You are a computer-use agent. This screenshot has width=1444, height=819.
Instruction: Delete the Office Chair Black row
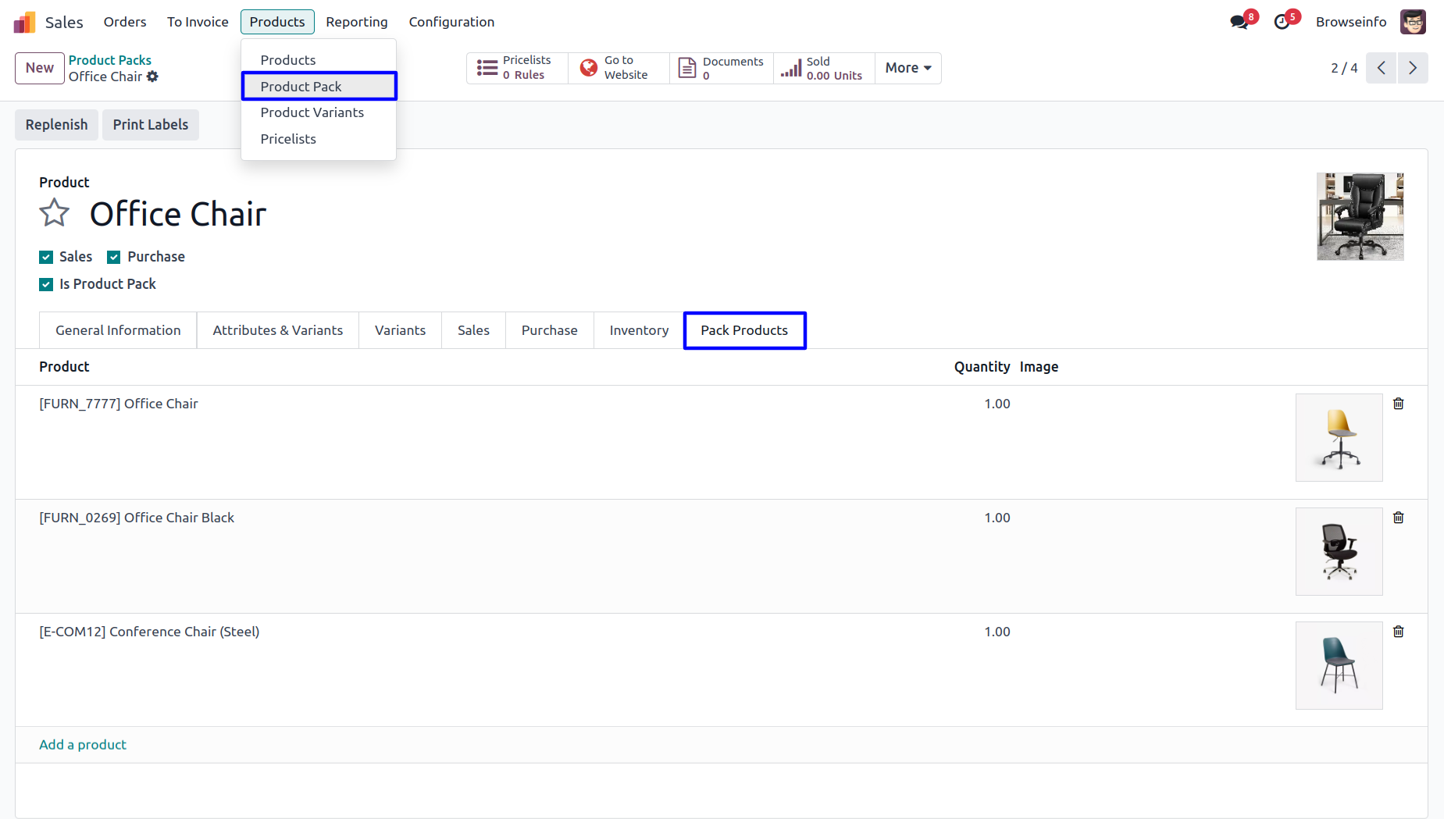coord(1398,518)
